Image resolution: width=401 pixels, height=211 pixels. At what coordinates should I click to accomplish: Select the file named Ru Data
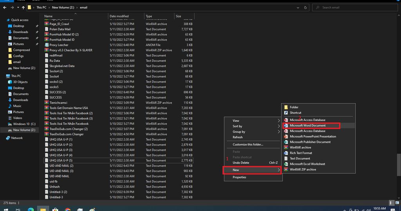click(54, 61)
